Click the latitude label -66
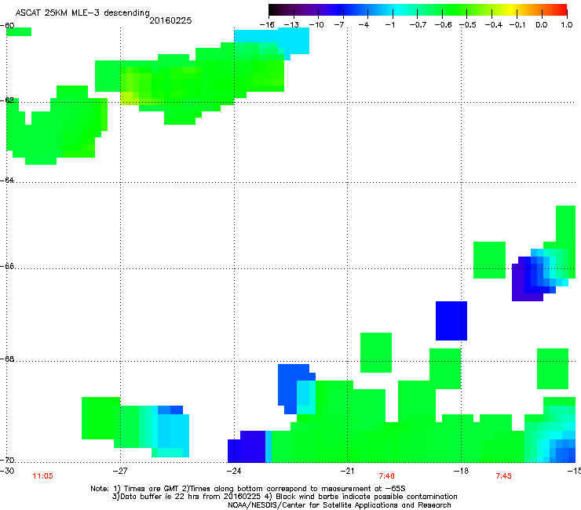The height and width of the screenshot is (510, 581). point(7,267)
